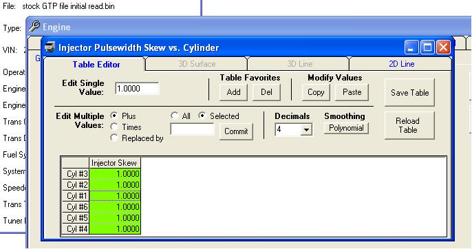Select the Cyl #6 skew value cell

click(x=115, y=207)
